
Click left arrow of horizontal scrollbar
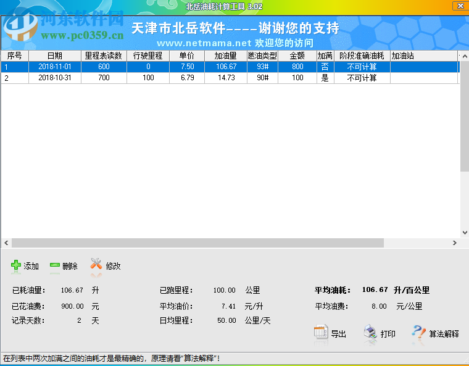[x=6, y=243]
